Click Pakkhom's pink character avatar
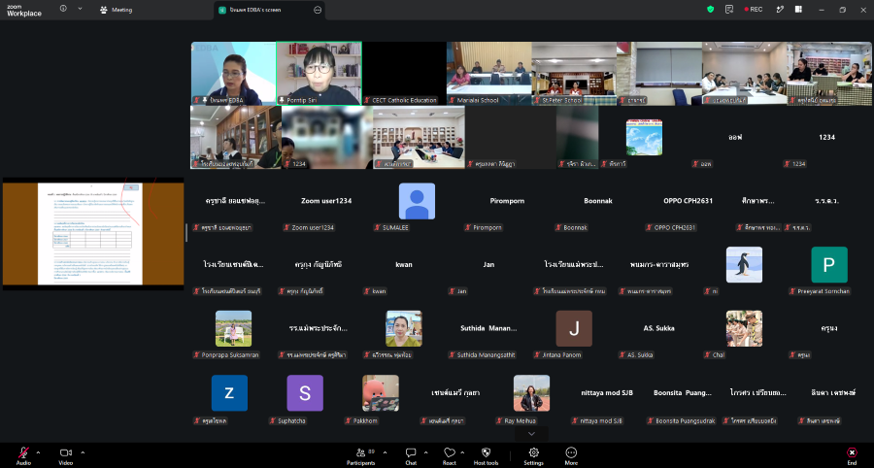This screenshot has height=468, width=874. click(381, 393)
